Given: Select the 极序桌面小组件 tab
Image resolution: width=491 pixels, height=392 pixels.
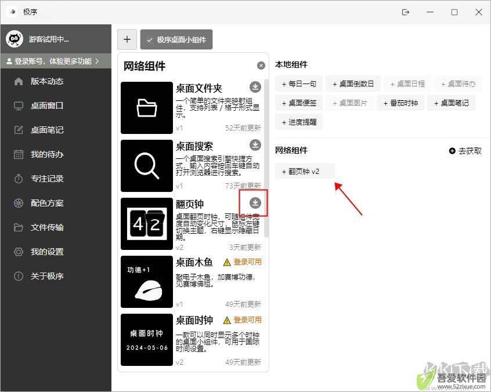Looking at the screenshot, I should point(176,39).
